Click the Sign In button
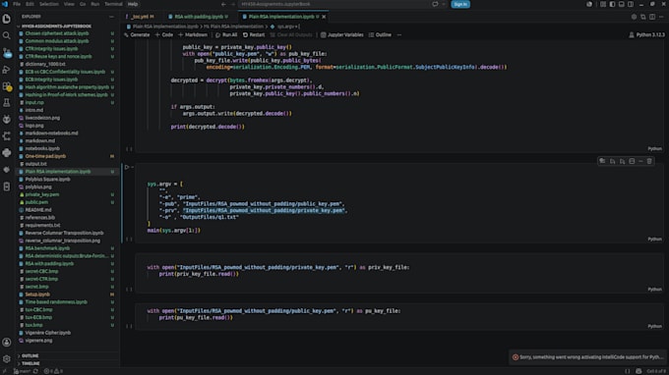The image size is (669, 375). [x=460, y=4]
